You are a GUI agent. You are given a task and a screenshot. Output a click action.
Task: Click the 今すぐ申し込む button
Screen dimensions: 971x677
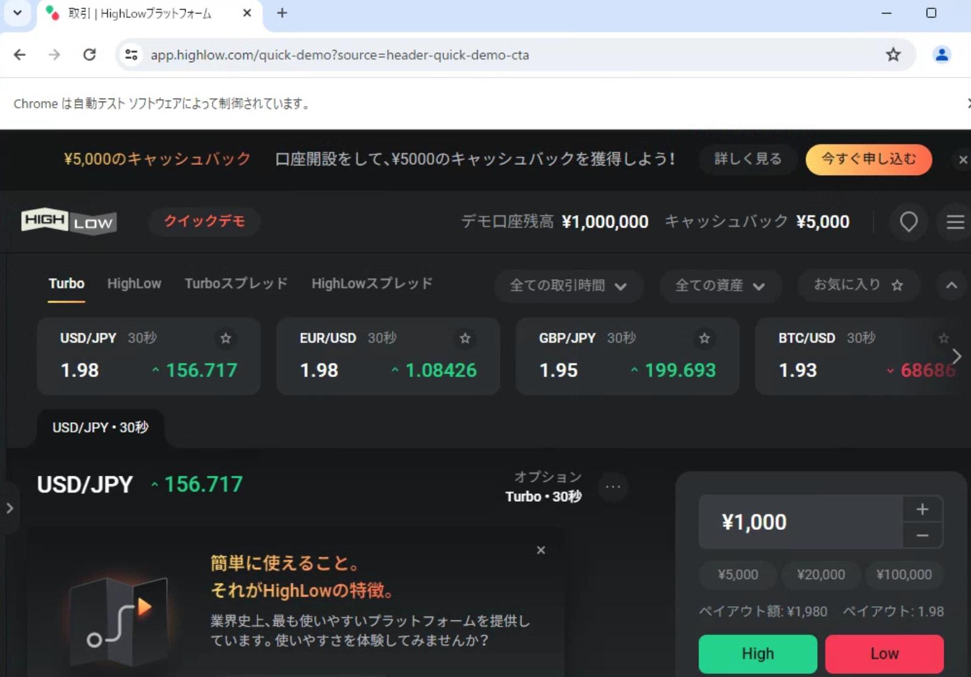pyautogui.click(x=869, y=159)
